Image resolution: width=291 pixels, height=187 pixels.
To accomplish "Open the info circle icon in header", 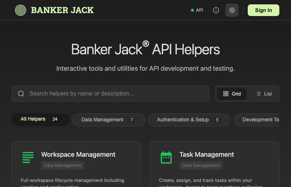I will (216, 10).
